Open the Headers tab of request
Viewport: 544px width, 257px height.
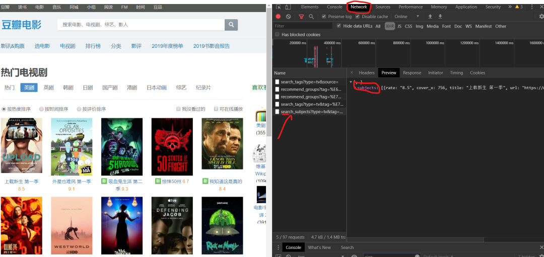366,73
